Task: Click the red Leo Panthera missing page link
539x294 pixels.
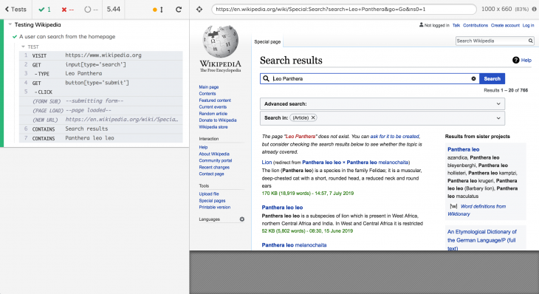Action: (300, 137)
